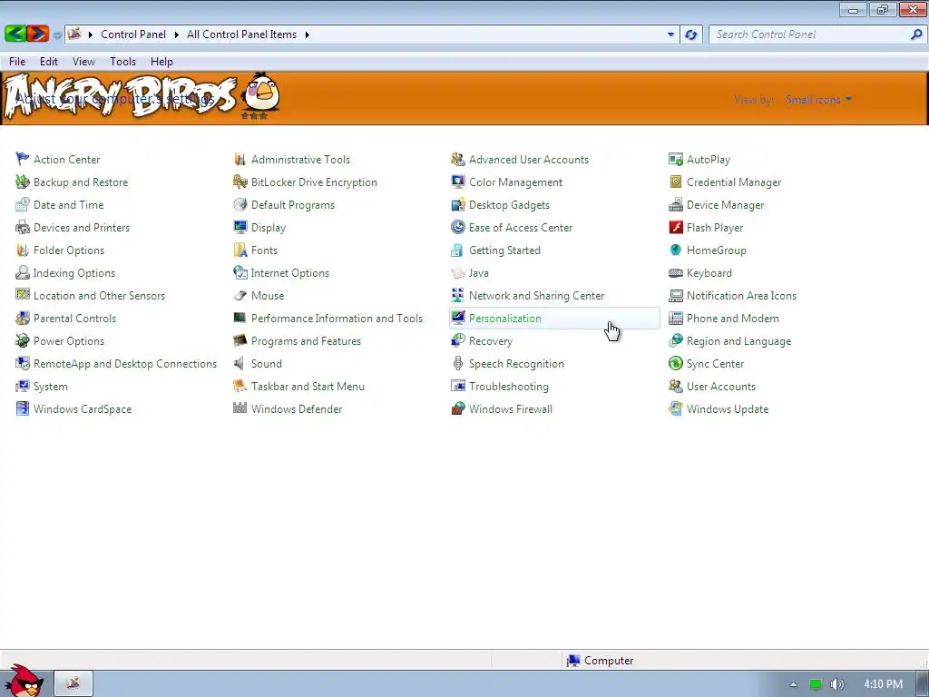Open the Device Manager link
Image resolution: width=929 pixels, height=697 pixels.
[725, 204]
